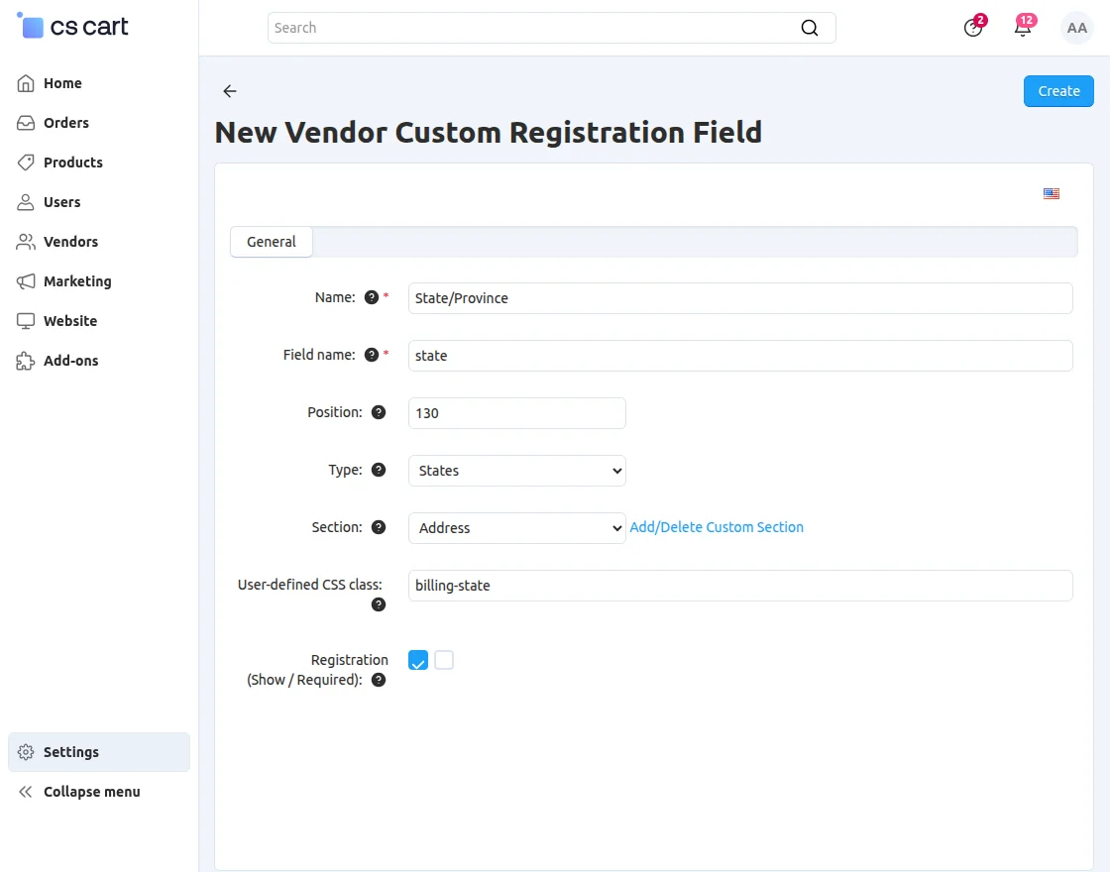Click the Website monitor icon
This screenshot has width=1110, height=872.
pos(26,321)
